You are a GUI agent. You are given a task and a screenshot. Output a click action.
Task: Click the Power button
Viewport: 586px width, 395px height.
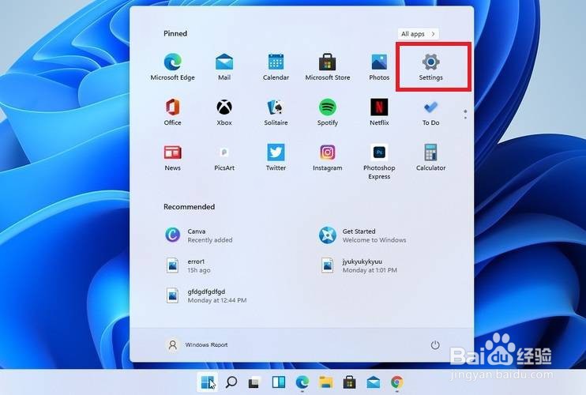[435, 345]
